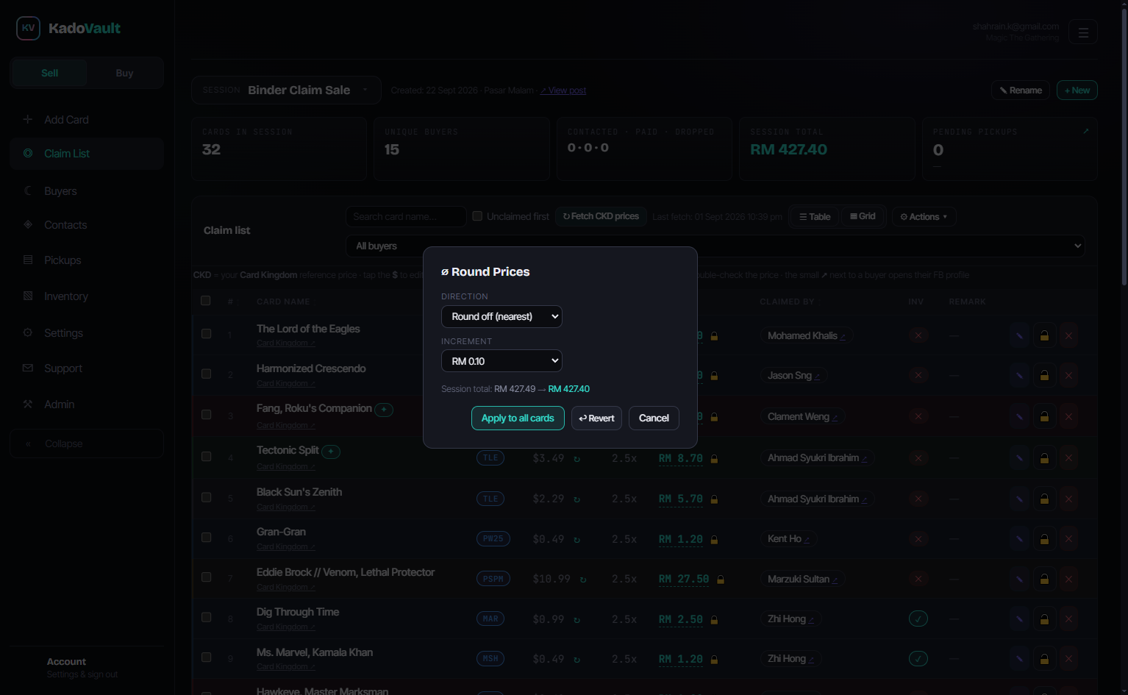Click the Search card name input field
Image resolution: width=1128 pixels, height=695 pixels.
[406, 216]
